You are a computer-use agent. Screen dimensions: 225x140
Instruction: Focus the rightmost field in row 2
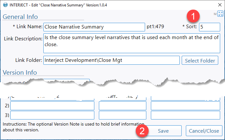186,106
